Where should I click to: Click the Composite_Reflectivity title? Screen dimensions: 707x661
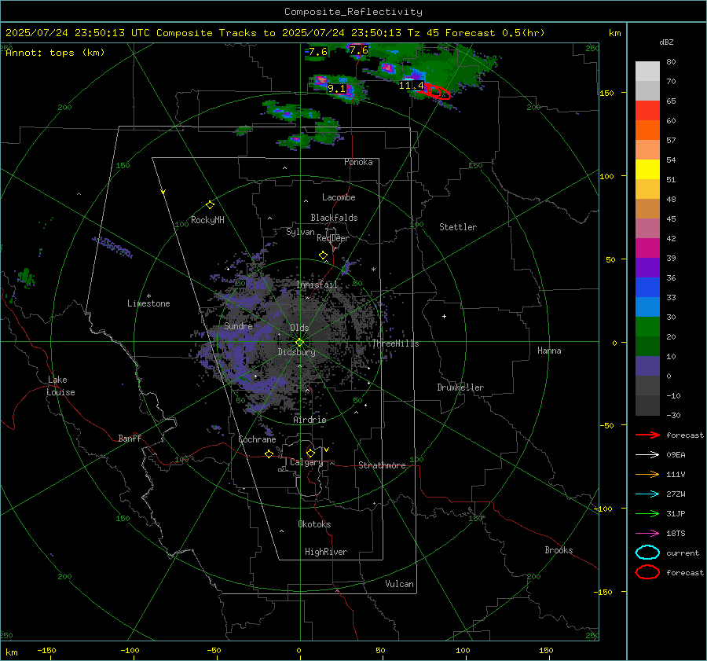(x=353, y=12)
